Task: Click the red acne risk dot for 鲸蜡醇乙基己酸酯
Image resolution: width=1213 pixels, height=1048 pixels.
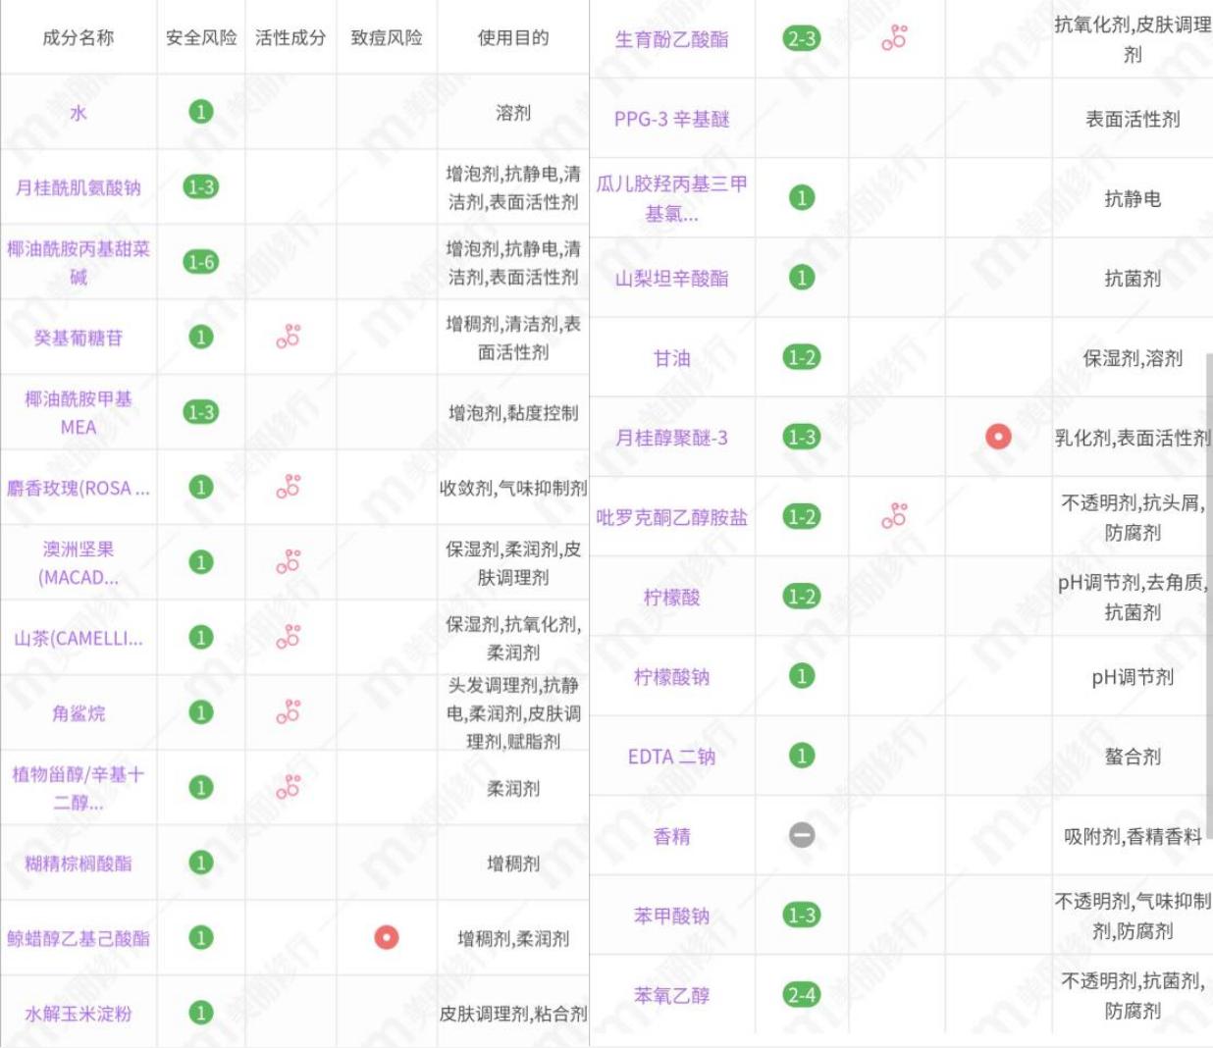Action: click(388, 938)
